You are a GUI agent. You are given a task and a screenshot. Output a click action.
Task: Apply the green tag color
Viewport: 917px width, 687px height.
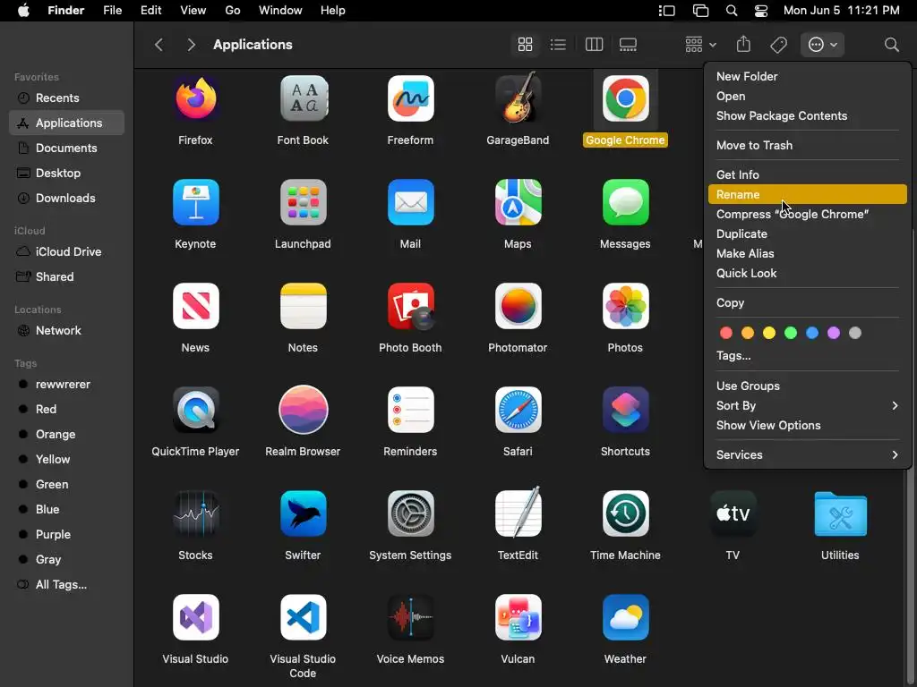pyautogui.click(x=790, y=333)
